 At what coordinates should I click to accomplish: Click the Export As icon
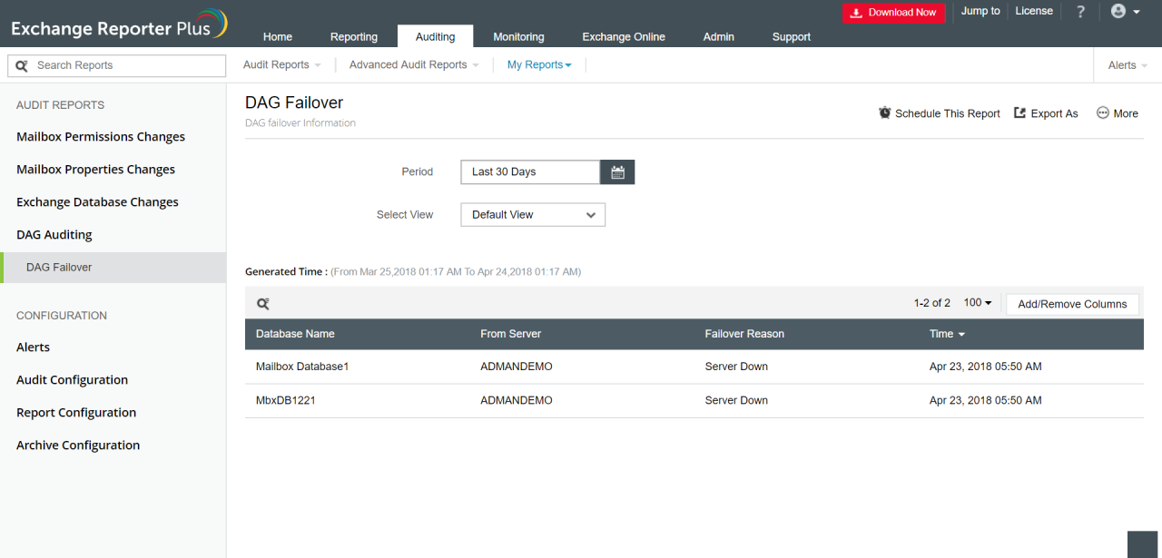1019,113
